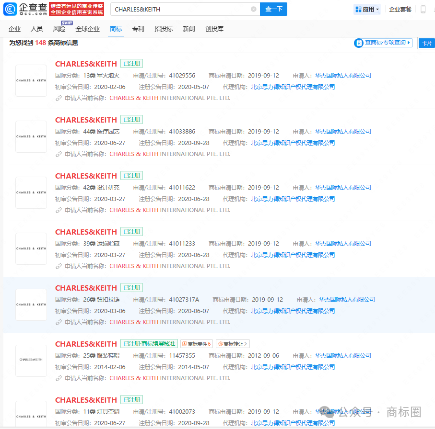Image resolution: width=435 pixels, height=429 pixels.
Task: Open CHARLES&KEITH title of 25类 服装鞋帽 record
Action: 86,344
